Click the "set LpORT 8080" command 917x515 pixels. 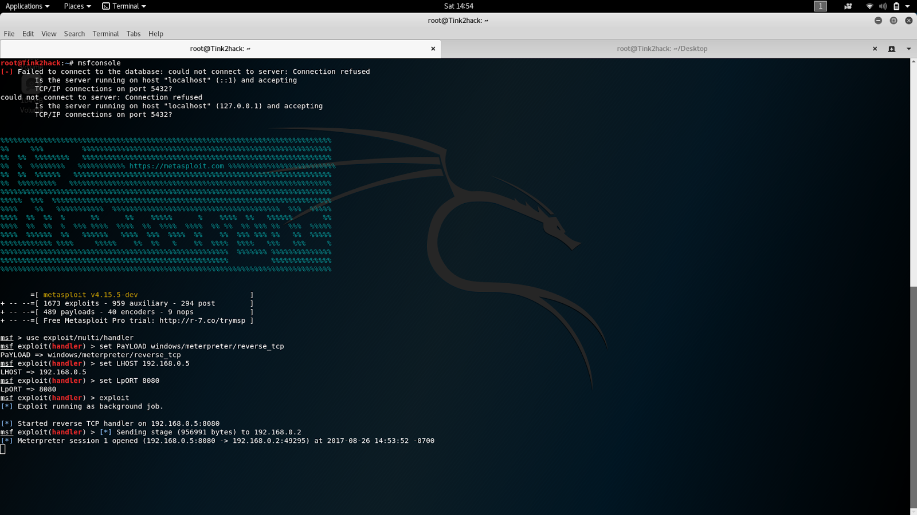[x=130, y=381]
